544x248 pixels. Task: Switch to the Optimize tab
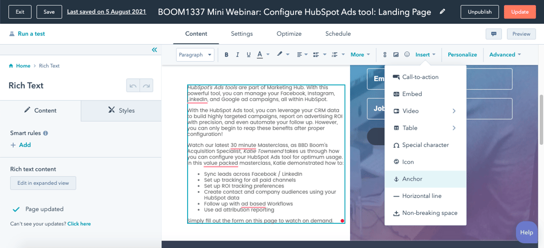289,34
